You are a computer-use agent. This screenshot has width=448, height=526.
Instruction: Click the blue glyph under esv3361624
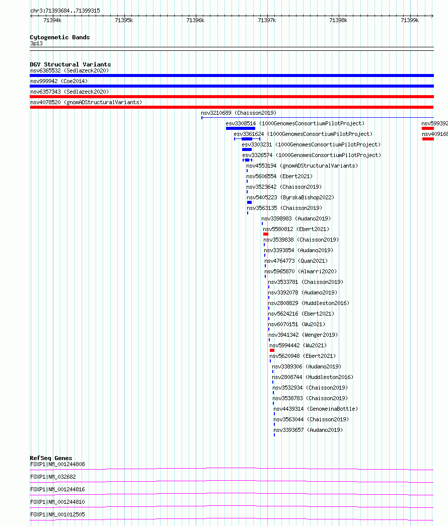(x=247, y=139)
